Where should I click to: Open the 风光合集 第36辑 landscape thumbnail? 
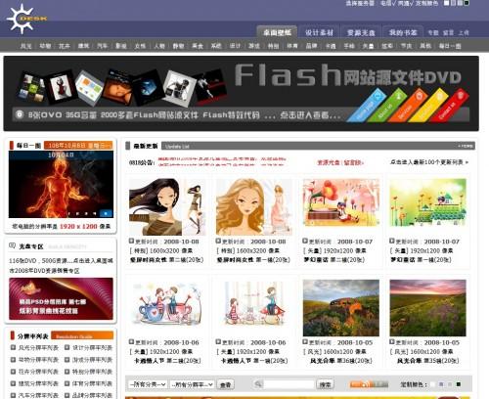[x=341, y=308]
